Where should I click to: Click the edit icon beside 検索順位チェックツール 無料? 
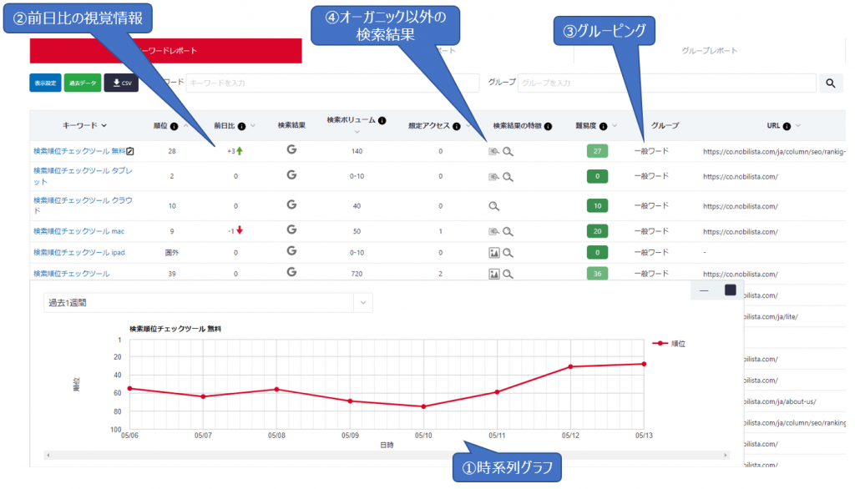click(129, 151)
